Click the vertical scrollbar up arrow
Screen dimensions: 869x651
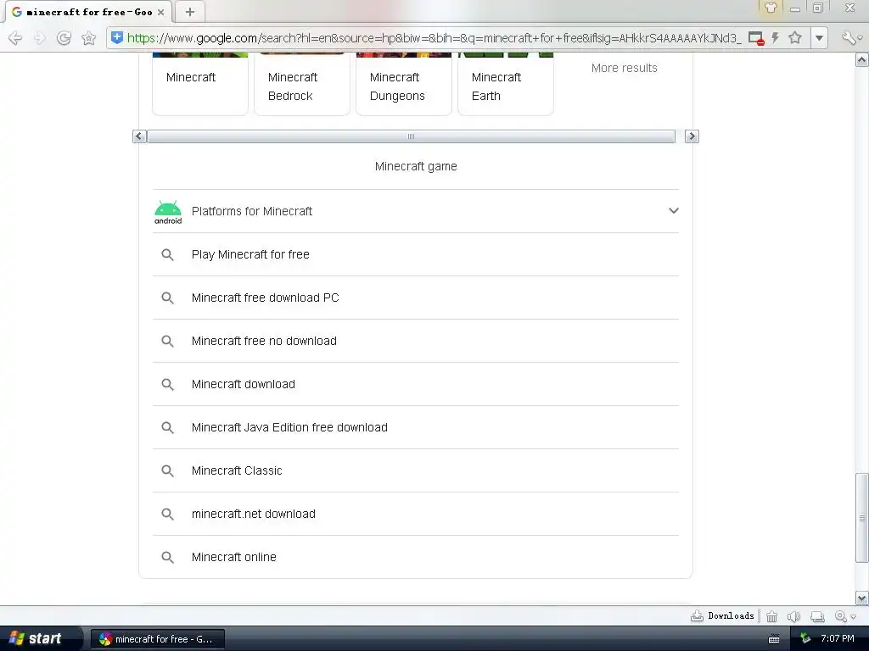tap(862, 59)
